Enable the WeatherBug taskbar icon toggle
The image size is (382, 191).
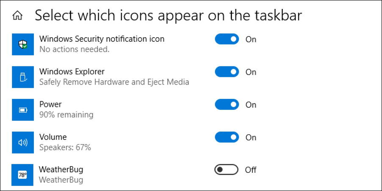[227, 170]
